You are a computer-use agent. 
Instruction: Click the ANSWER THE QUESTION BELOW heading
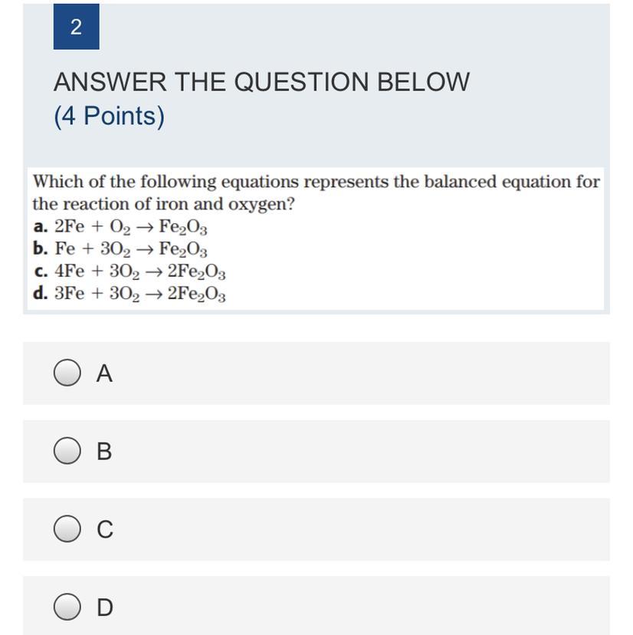(261, 82)
